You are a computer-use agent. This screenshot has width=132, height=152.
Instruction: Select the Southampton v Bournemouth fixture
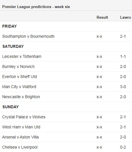tap(28, 37)
